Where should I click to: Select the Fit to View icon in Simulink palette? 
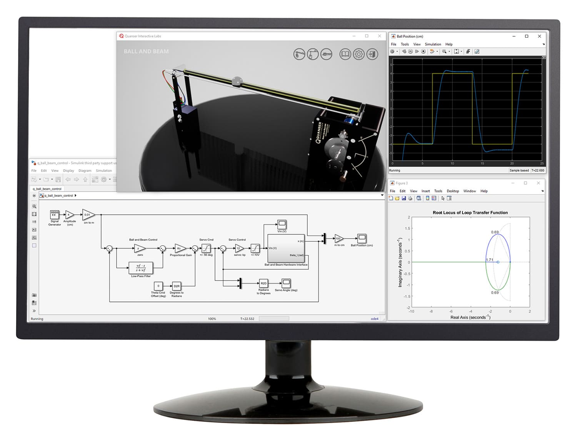coord(34,214)
